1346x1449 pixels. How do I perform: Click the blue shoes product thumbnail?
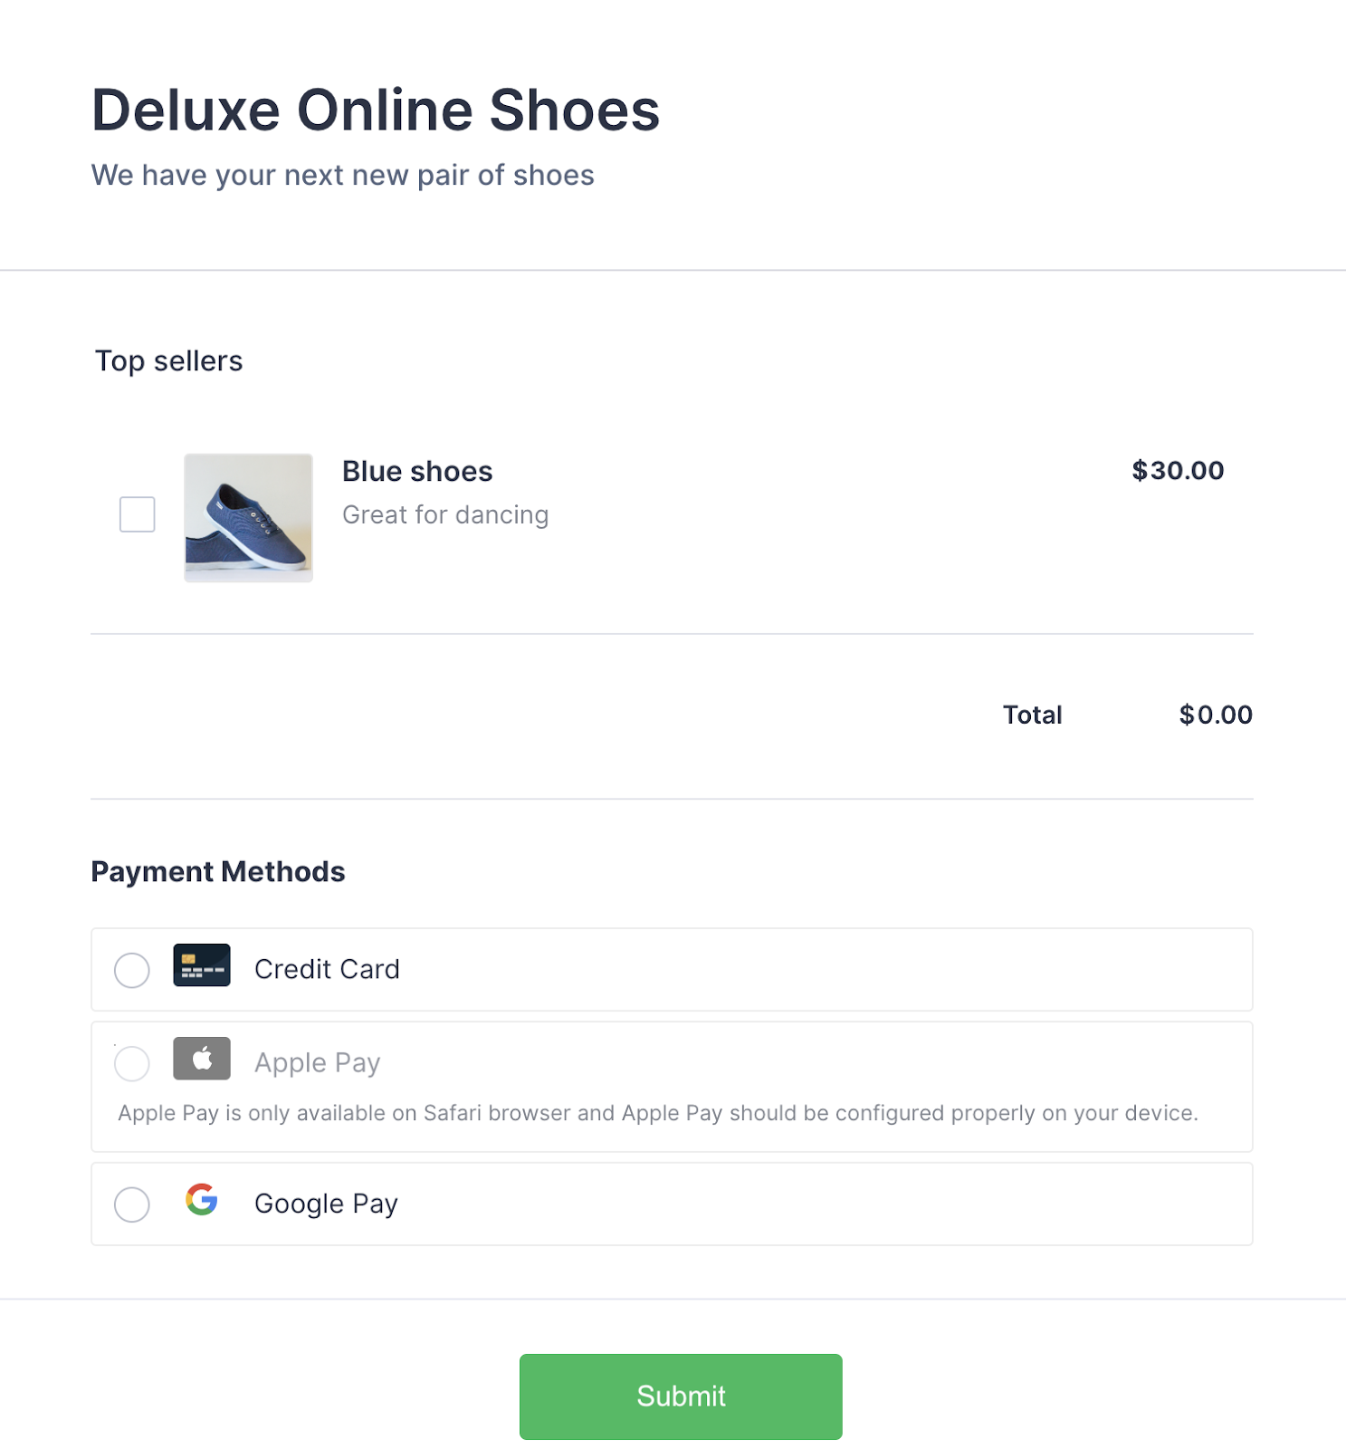coord(249,518)
